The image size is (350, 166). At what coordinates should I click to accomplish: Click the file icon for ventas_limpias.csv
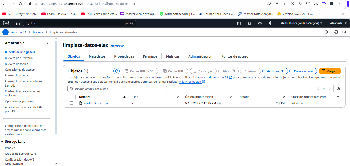pos(81,103)
